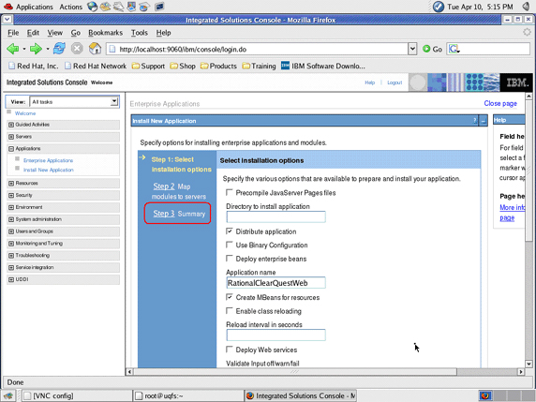Open the Red Hat Applications menu icon
This screenshot has width=536, height=402.
[x=7, y=7]
